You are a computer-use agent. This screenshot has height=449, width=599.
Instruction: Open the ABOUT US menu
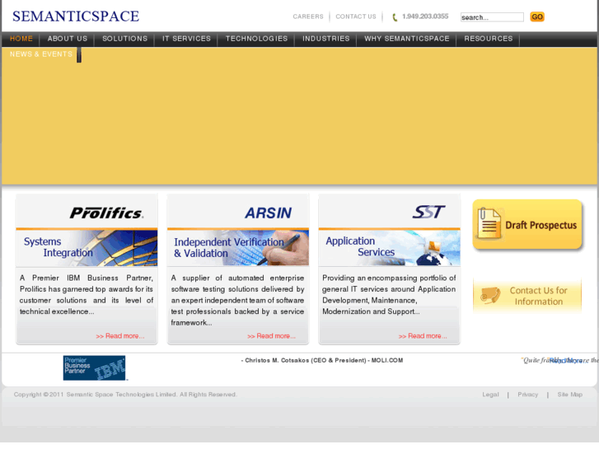[x=68, y=39]
